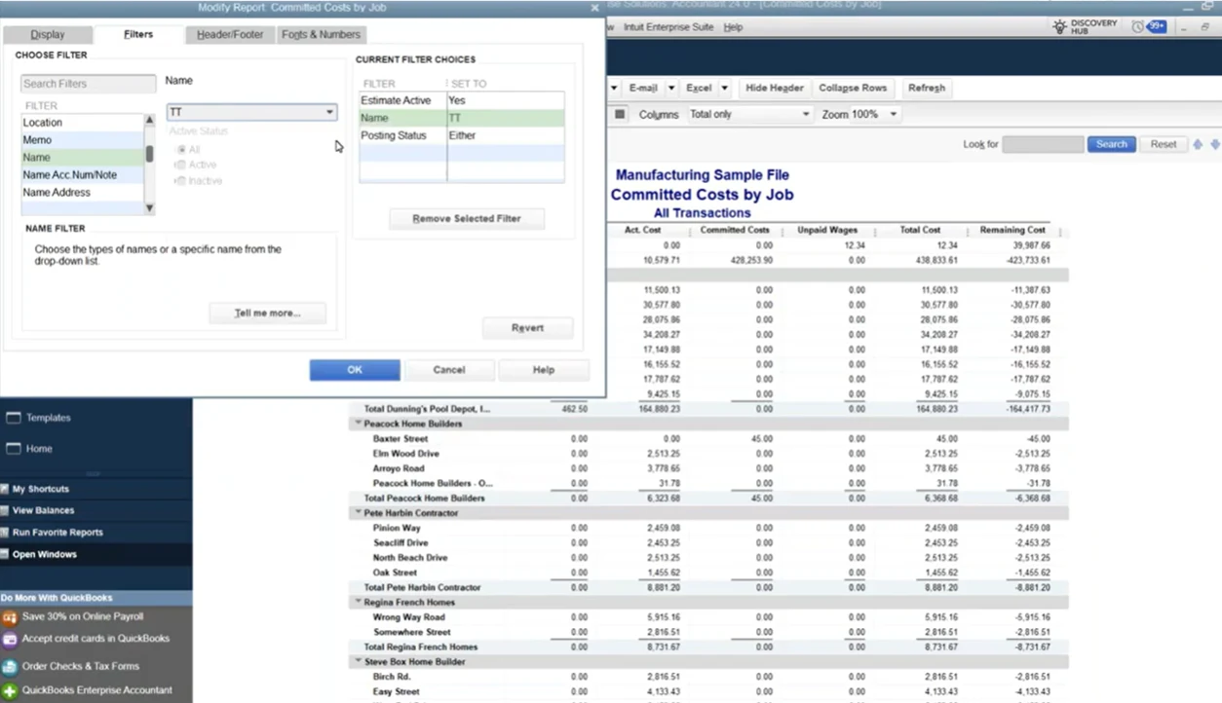The height and width of the screenshot is (703, 1222).
Task: Click the blue up arrow beside Reset
Action: pos(1198,144)
